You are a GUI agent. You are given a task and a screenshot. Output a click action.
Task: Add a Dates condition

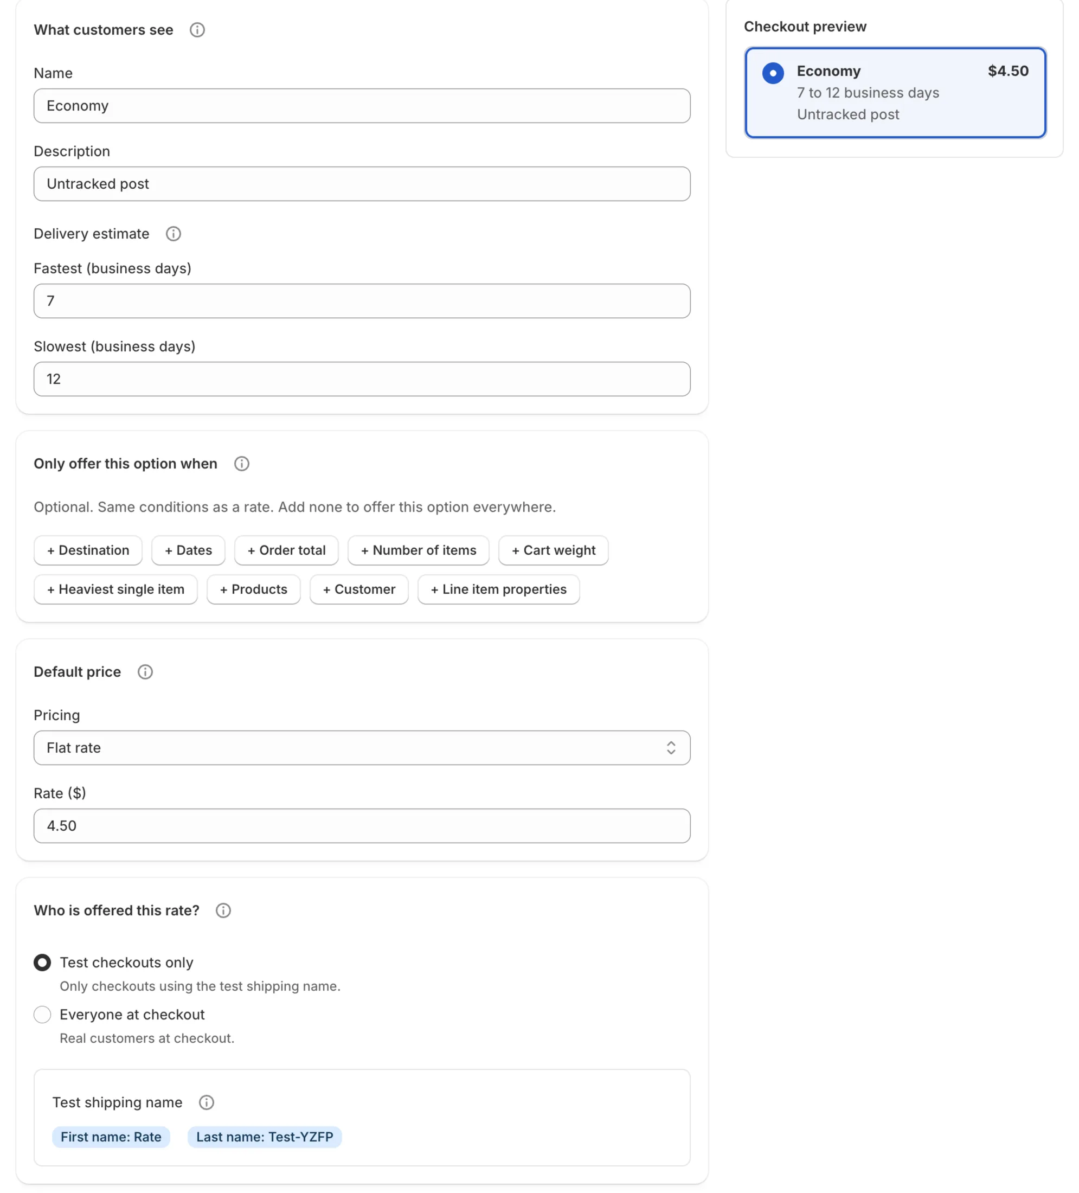(x=188, y=550)
